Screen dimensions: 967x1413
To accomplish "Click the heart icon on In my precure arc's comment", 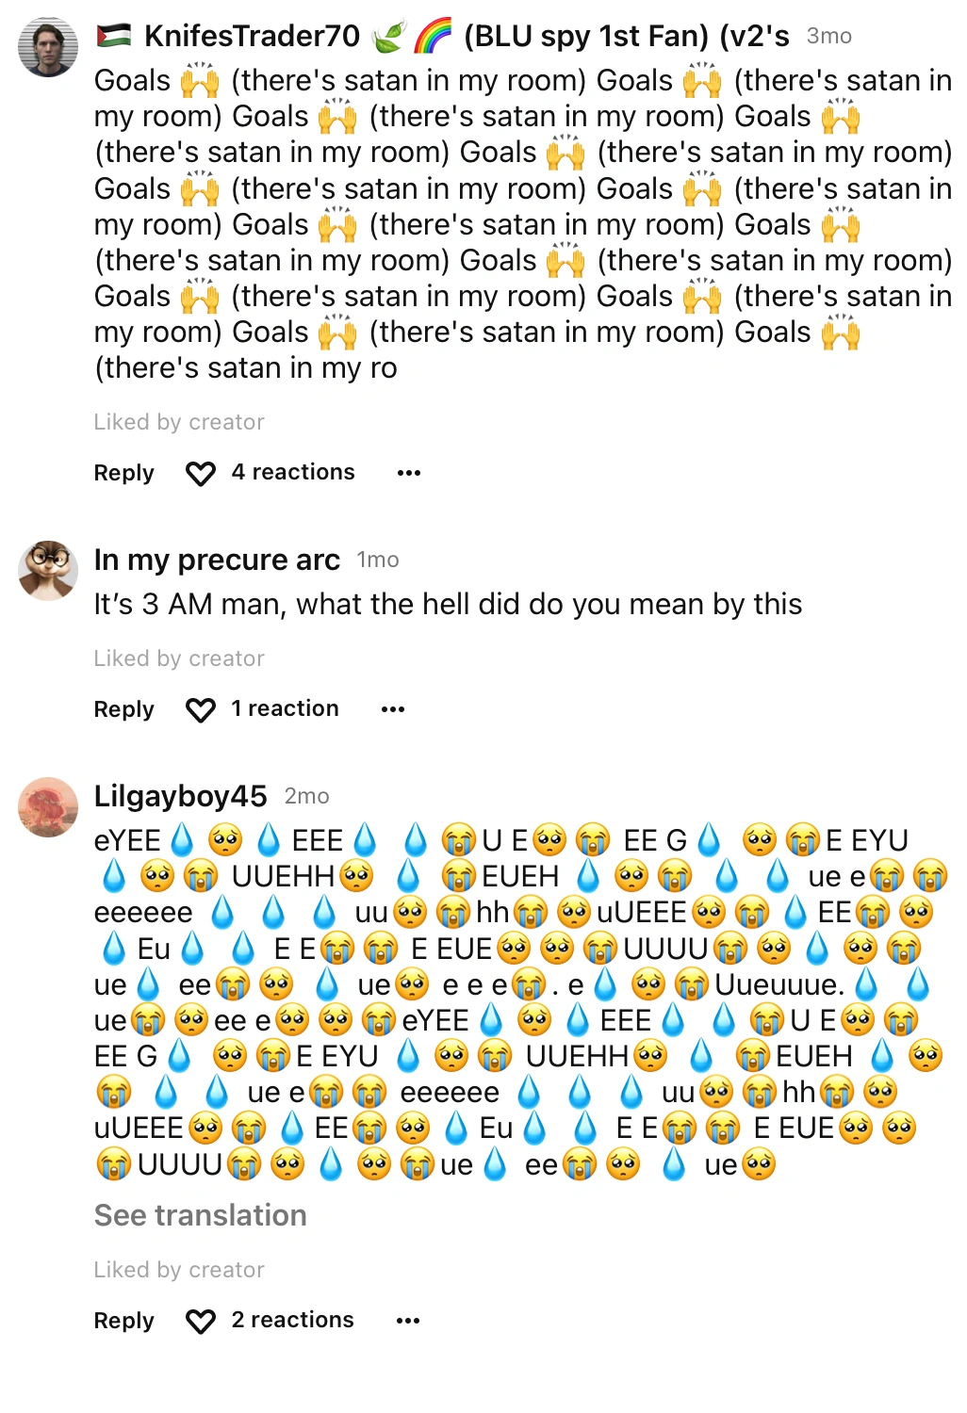I will [x=201, y=710].
